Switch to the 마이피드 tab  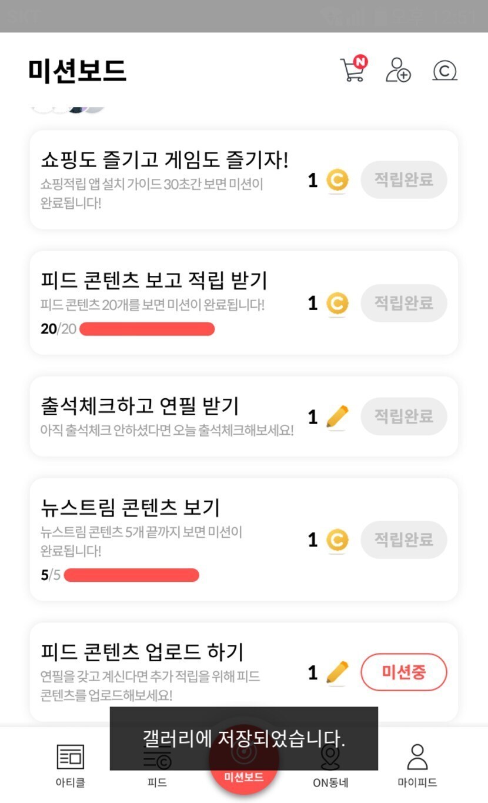(x=417, y=765)
